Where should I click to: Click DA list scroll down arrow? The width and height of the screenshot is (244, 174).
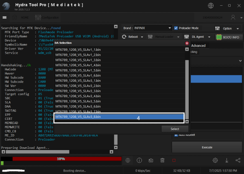187,122
